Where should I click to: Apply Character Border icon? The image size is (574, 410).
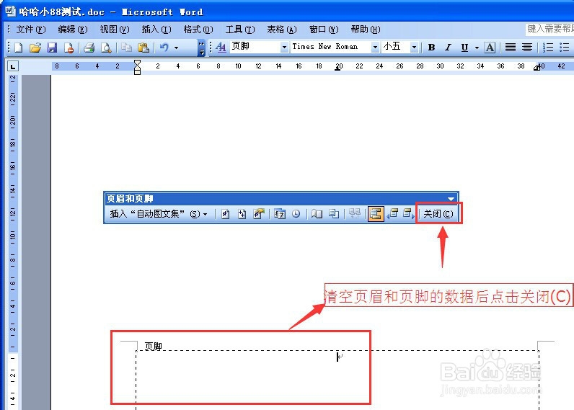[x=490, y=47]
